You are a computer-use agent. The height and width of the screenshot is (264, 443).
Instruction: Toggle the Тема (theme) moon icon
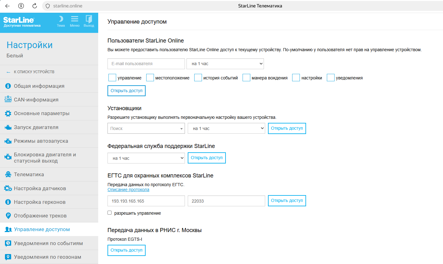coord(61,19)
